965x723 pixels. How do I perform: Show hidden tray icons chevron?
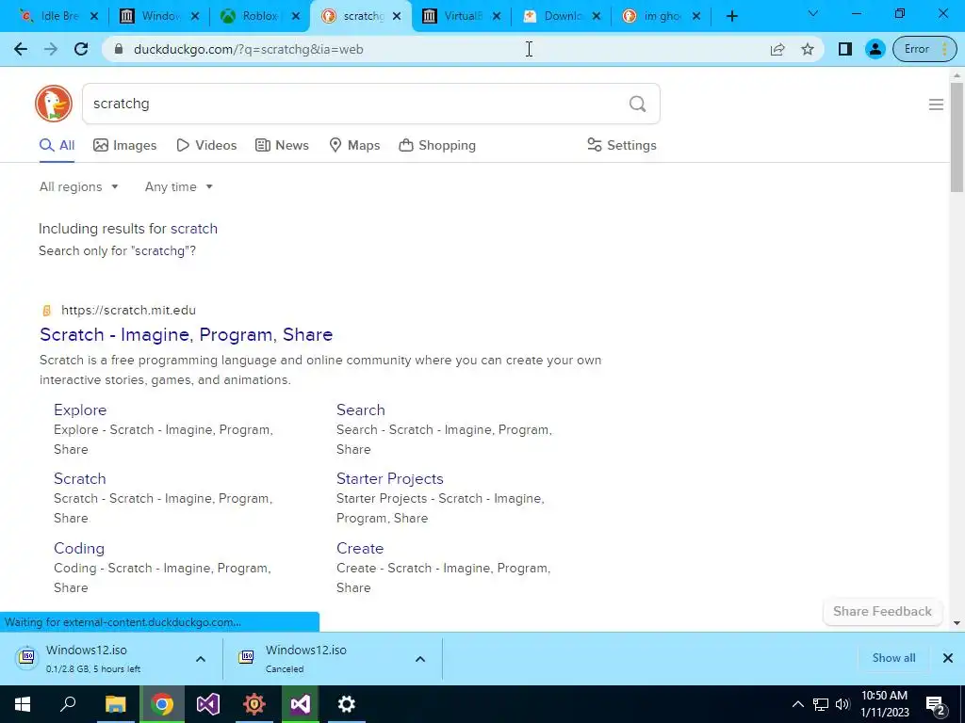point(797,704)
